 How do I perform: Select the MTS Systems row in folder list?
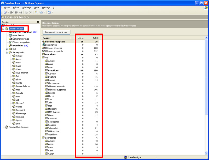tap(70, 112)
